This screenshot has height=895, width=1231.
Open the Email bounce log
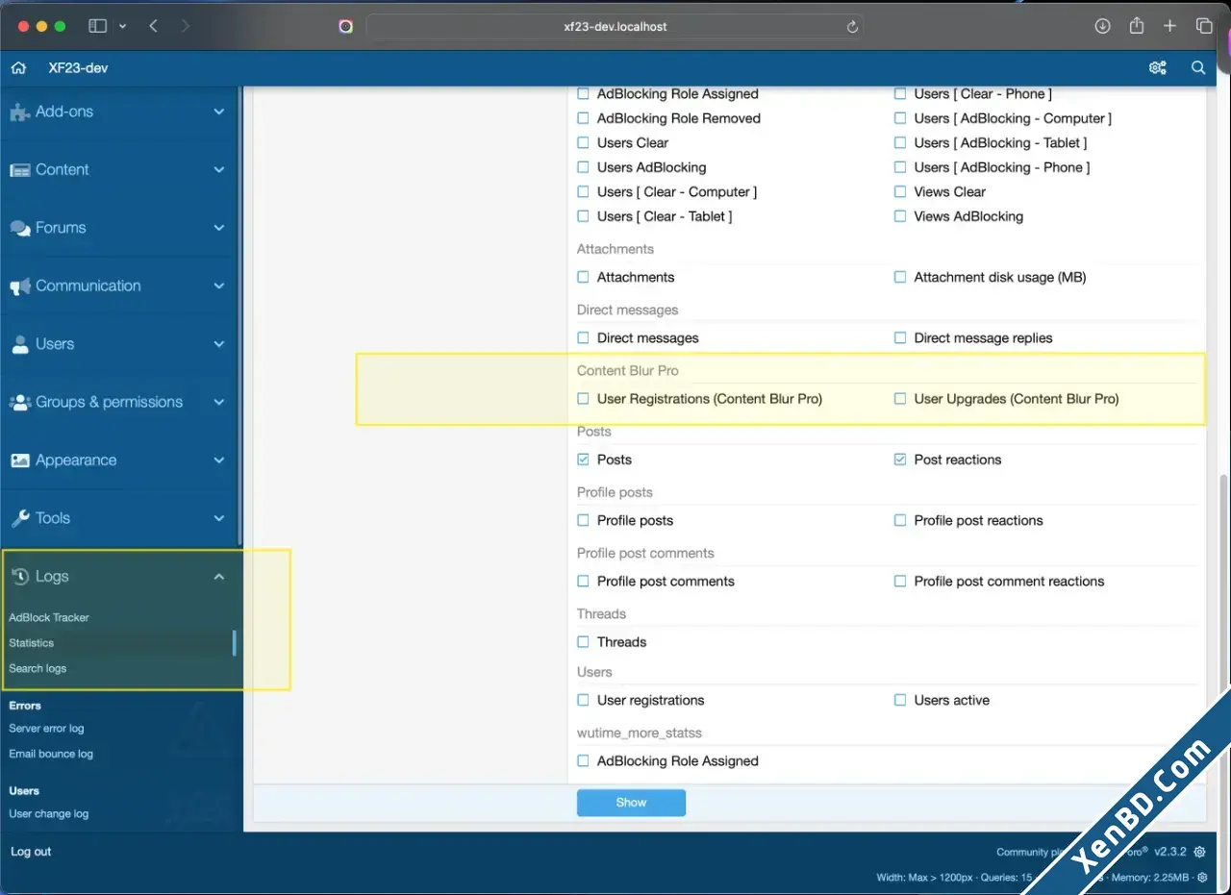pos(51,754)
